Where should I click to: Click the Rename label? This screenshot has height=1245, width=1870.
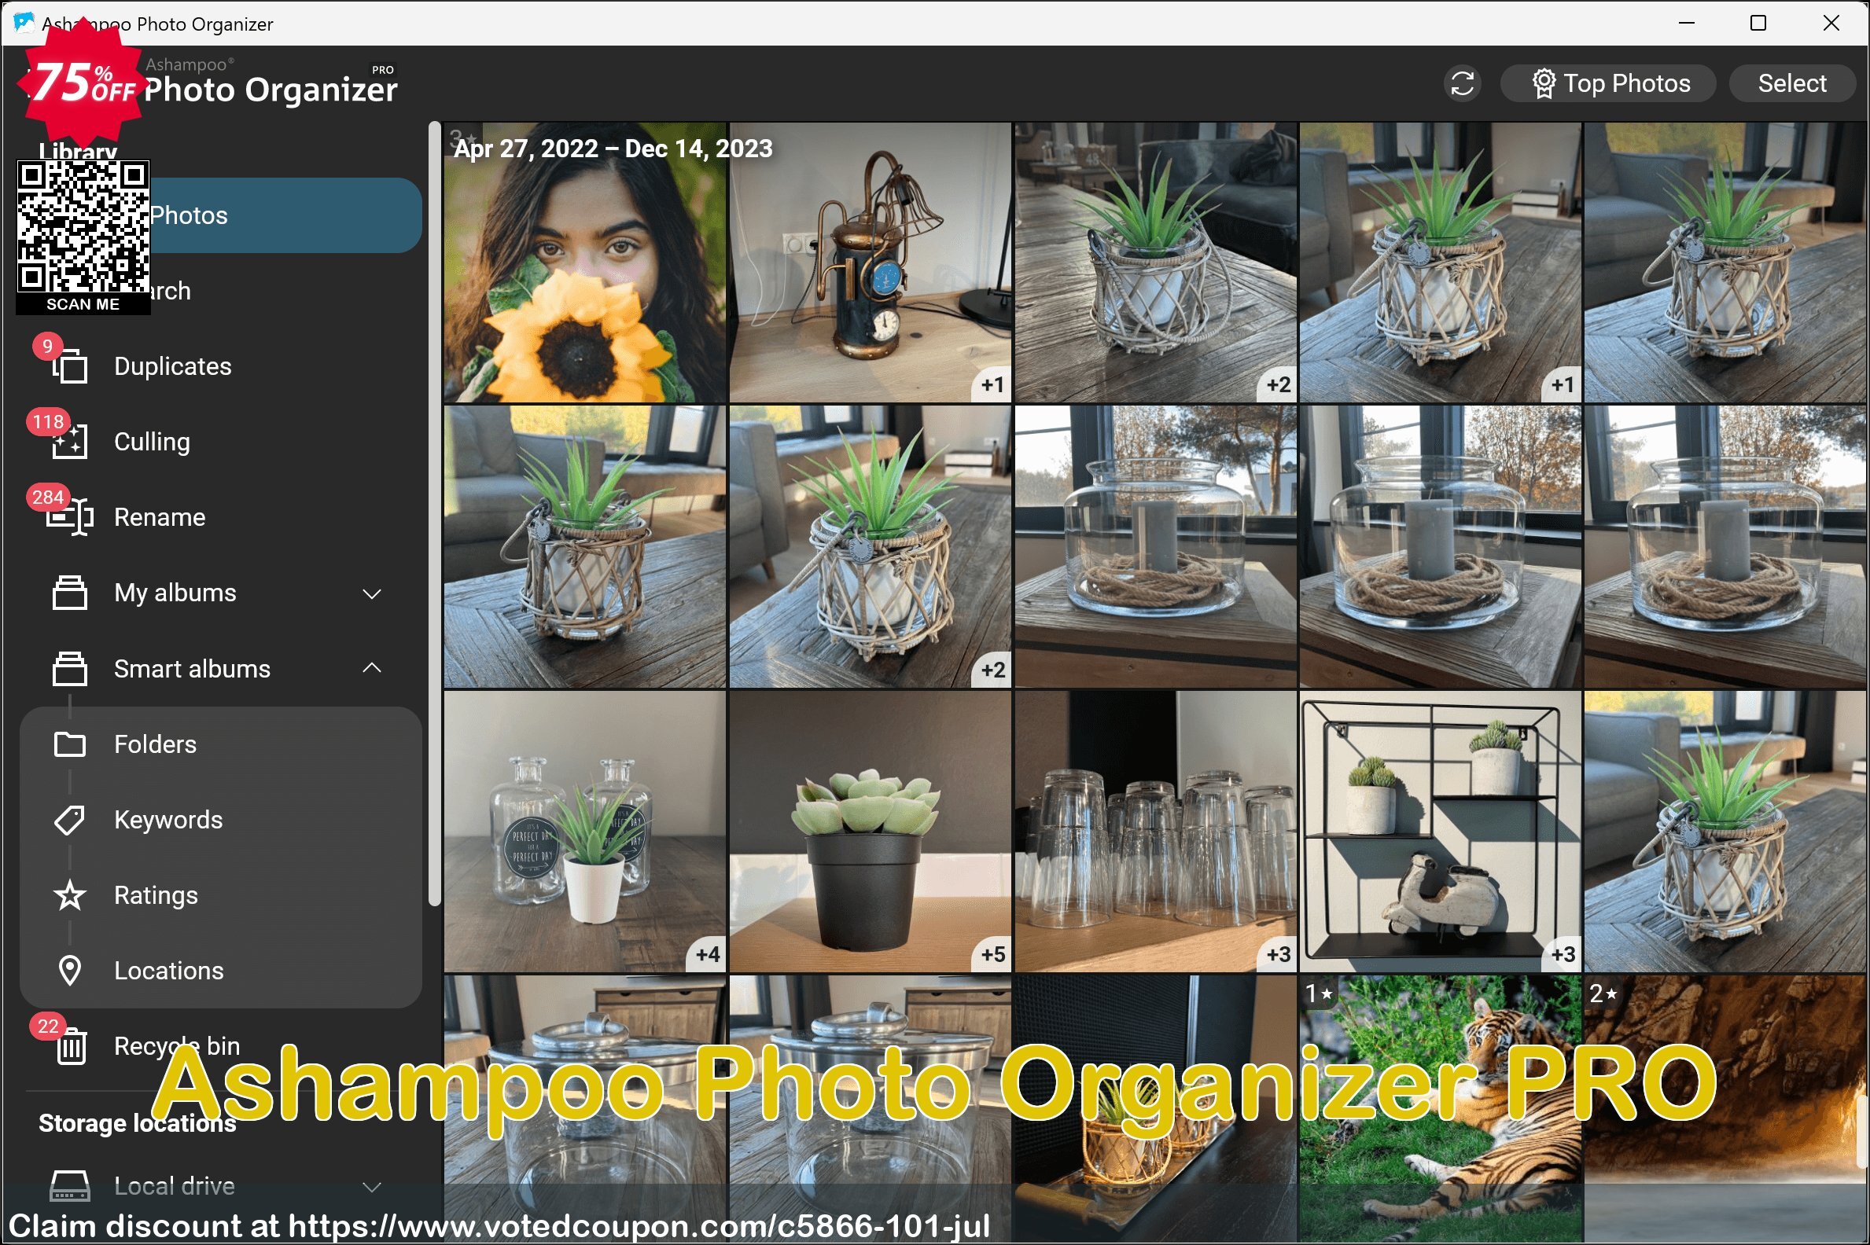(160, 518)
